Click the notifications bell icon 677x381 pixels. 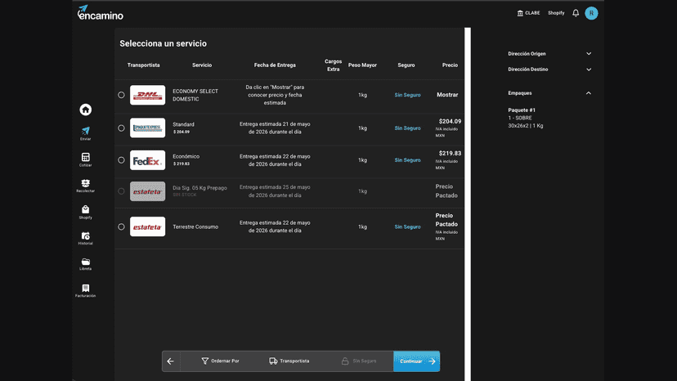pyautogui.click(x=576, y=13)
